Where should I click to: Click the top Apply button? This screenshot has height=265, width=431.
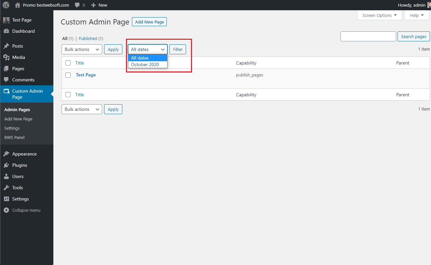click(x=113, y=49)
